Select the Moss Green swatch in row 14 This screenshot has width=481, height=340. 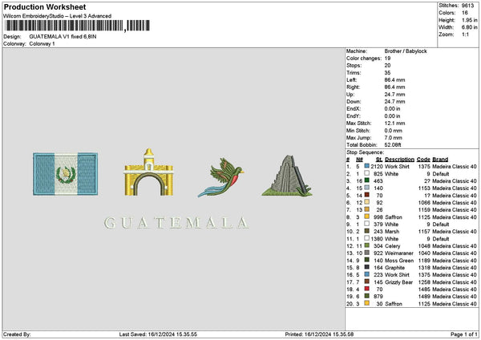tap(366, 260)
